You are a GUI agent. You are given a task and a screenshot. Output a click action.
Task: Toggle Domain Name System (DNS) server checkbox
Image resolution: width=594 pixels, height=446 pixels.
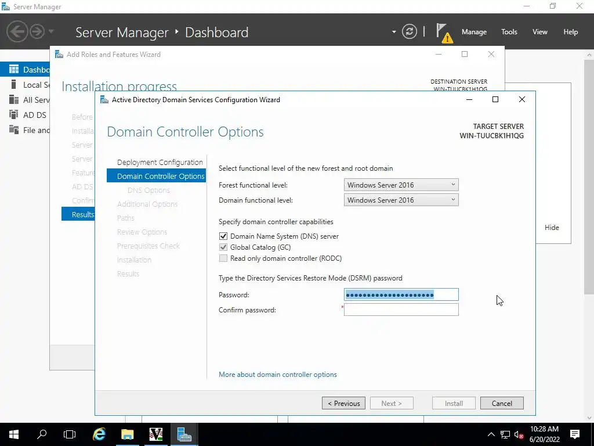pyautogui.click(x=223, y=236)
